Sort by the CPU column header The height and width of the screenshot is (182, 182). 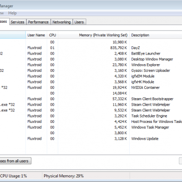pos(52,35)
